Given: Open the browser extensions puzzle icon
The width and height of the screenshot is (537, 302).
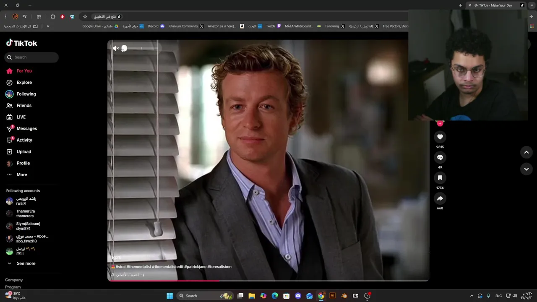Looking at the screenshot, I should 53,17.
